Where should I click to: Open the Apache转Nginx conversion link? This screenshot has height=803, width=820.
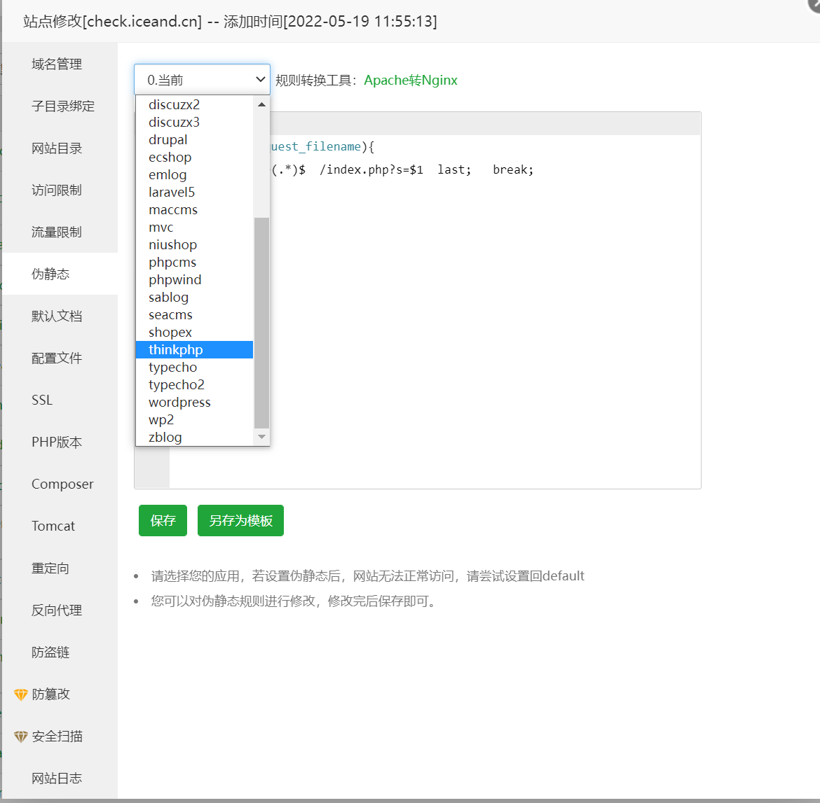coord(411,80)
